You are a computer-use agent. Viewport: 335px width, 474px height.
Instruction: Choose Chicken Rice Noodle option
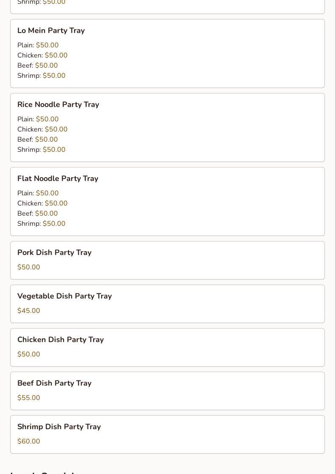pyautogui.click(x=42, y=129)
